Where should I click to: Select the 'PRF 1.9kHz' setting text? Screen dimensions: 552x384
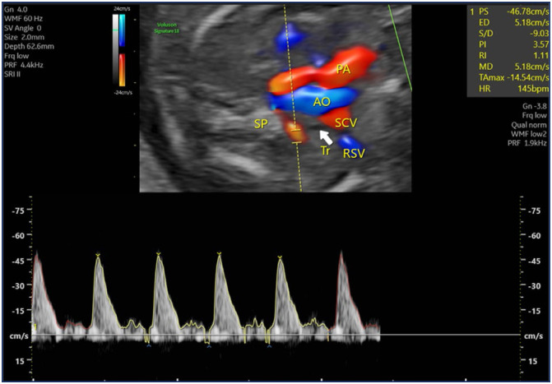pos(527,143)
